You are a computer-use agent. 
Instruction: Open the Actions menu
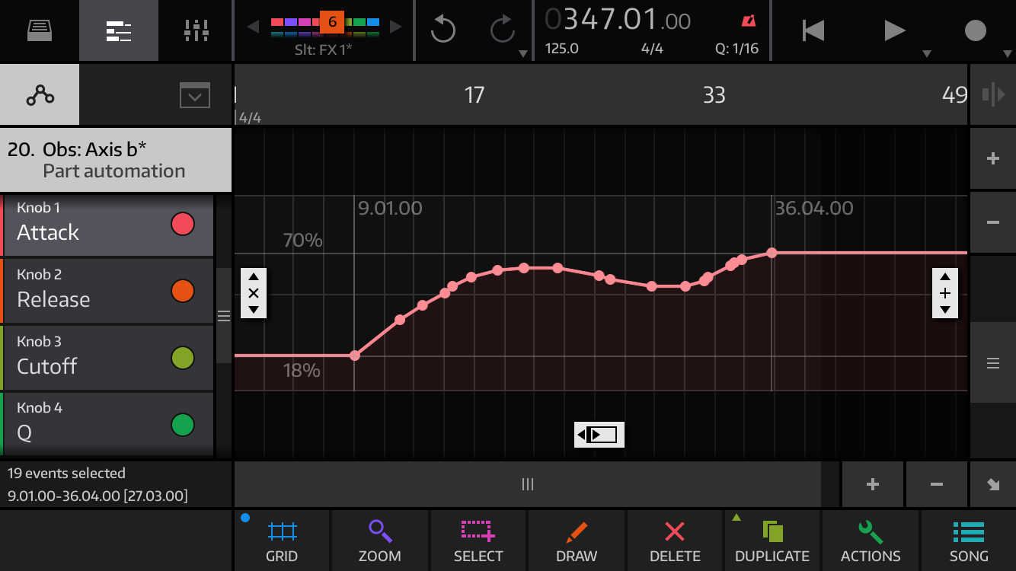[870, 541]
